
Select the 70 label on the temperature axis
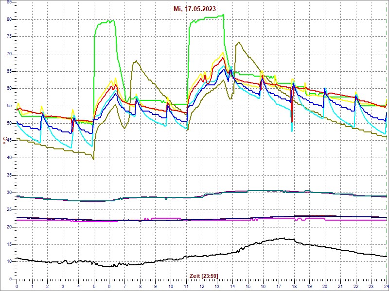[x=9, y=54]
